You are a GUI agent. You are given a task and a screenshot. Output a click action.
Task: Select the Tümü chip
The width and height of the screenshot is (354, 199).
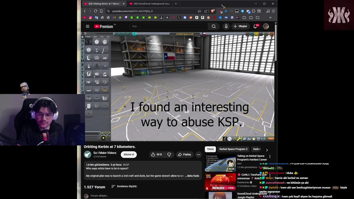pyautogui.click(x=210, y=149)
